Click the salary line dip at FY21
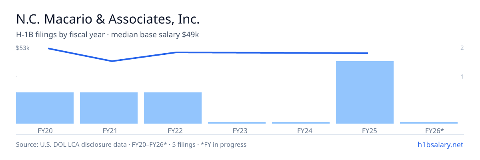This screenshot has width=480, height=160. [x=112, y=61]
